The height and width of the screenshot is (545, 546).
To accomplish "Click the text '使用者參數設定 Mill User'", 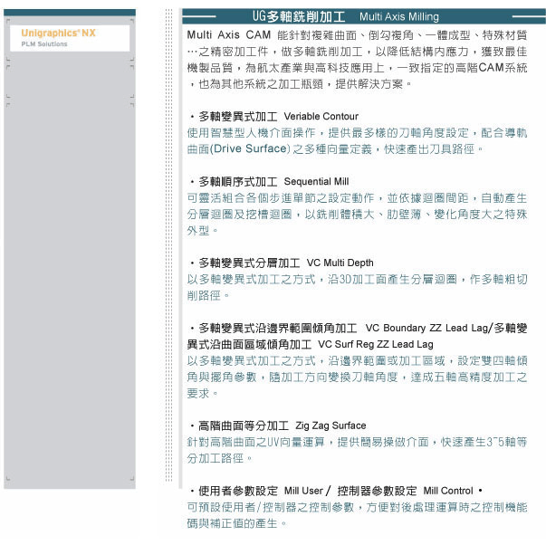I will (x=261, y=491).
